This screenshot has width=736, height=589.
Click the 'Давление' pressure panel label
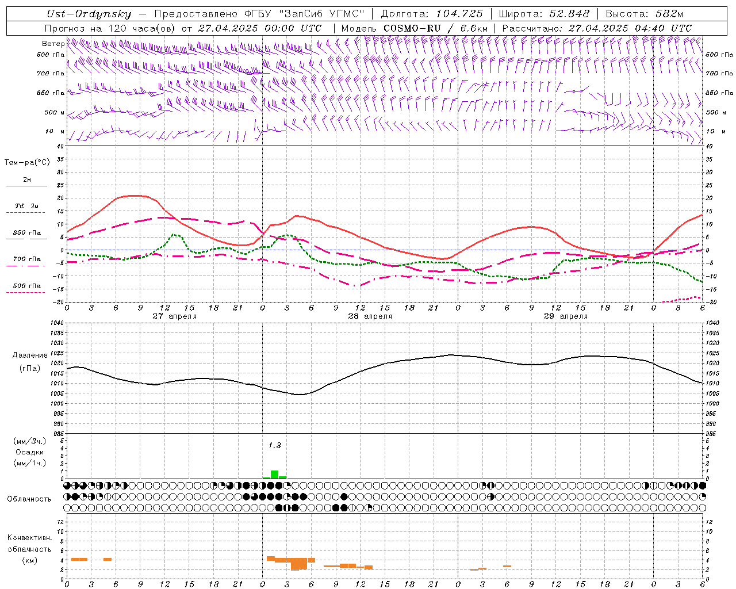click(x=30, y=355)
